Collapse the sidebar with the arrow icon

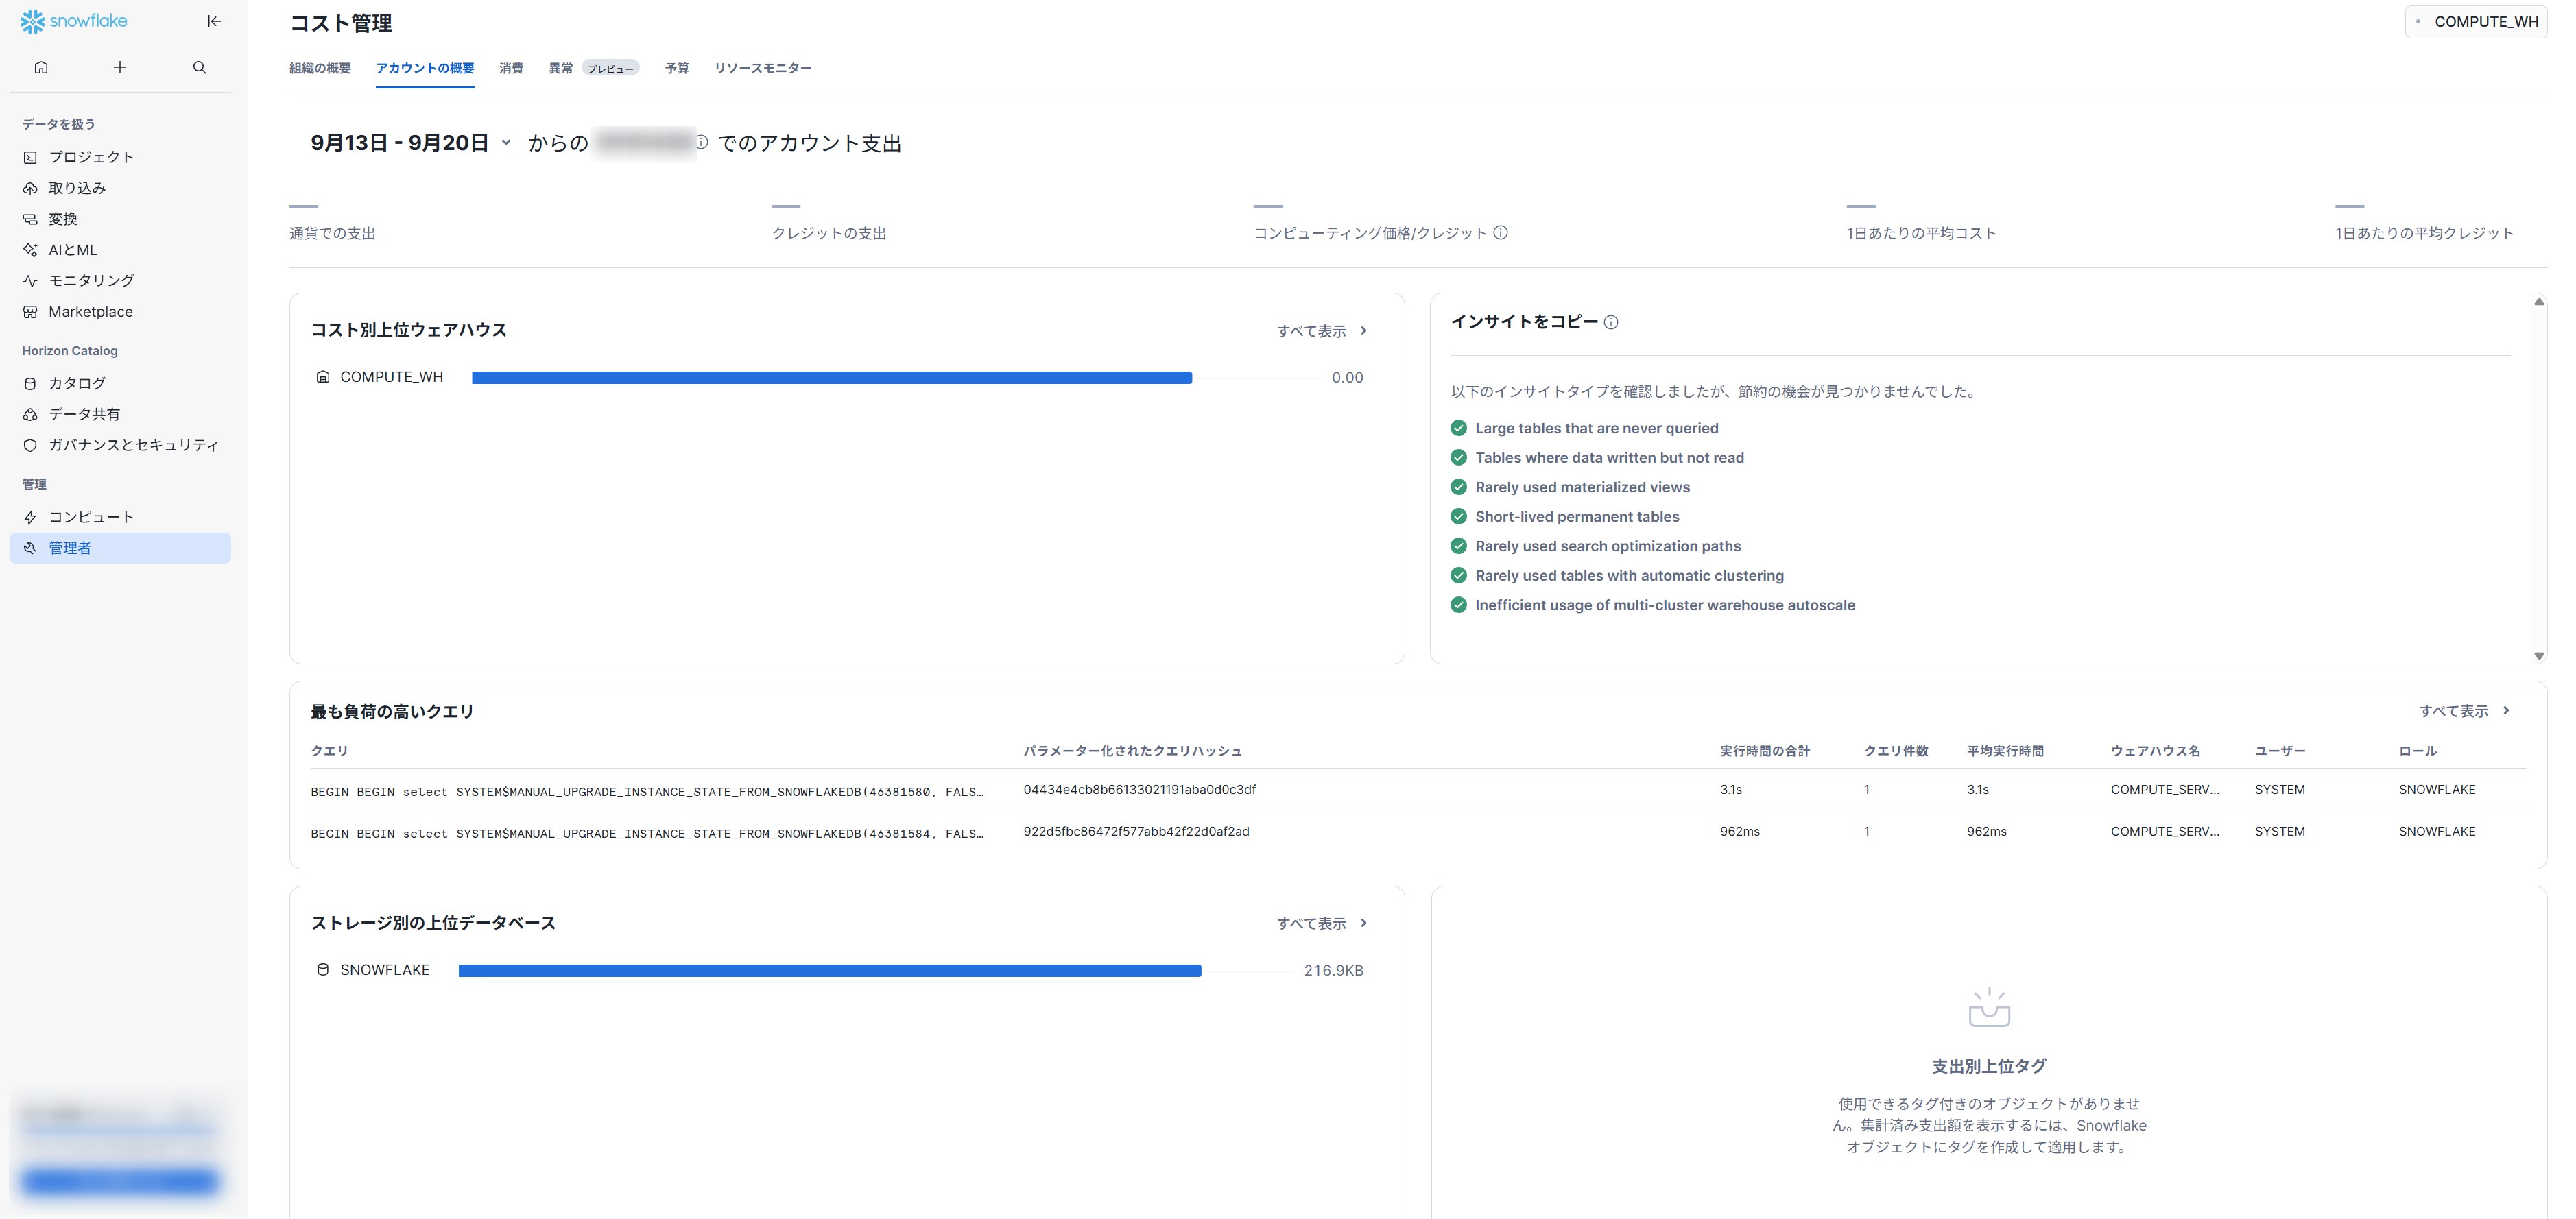point(214,21)
